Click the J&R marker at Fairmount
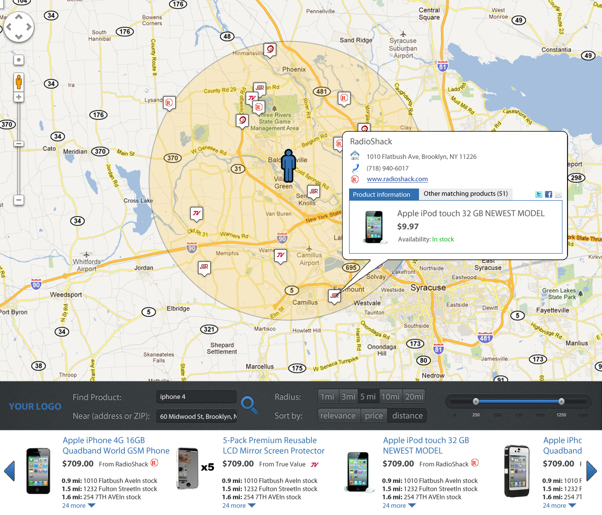602x515 pixels. 334,296
